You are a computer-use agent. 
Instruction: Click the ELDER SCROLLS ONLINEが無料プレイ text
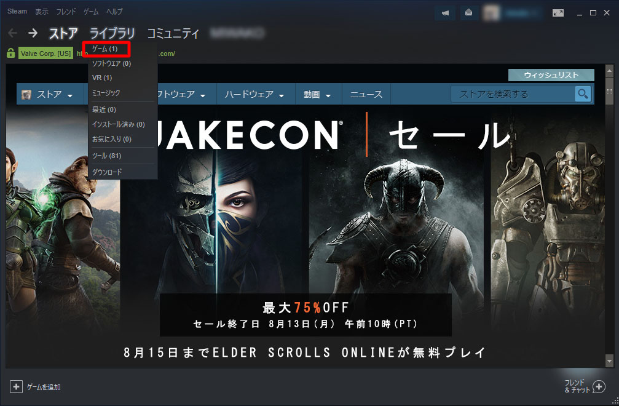[305, 352]
